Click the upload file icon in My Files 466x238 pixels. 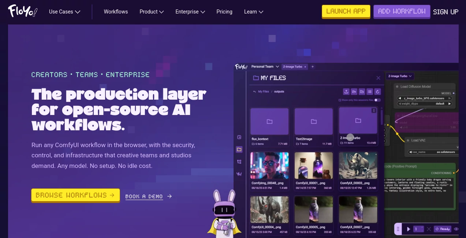point(346,92)
